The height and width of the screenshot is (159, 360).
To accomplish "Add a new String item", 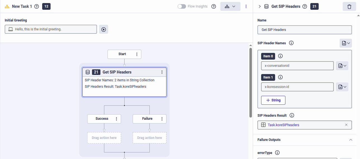I will [x=273, y=100].
